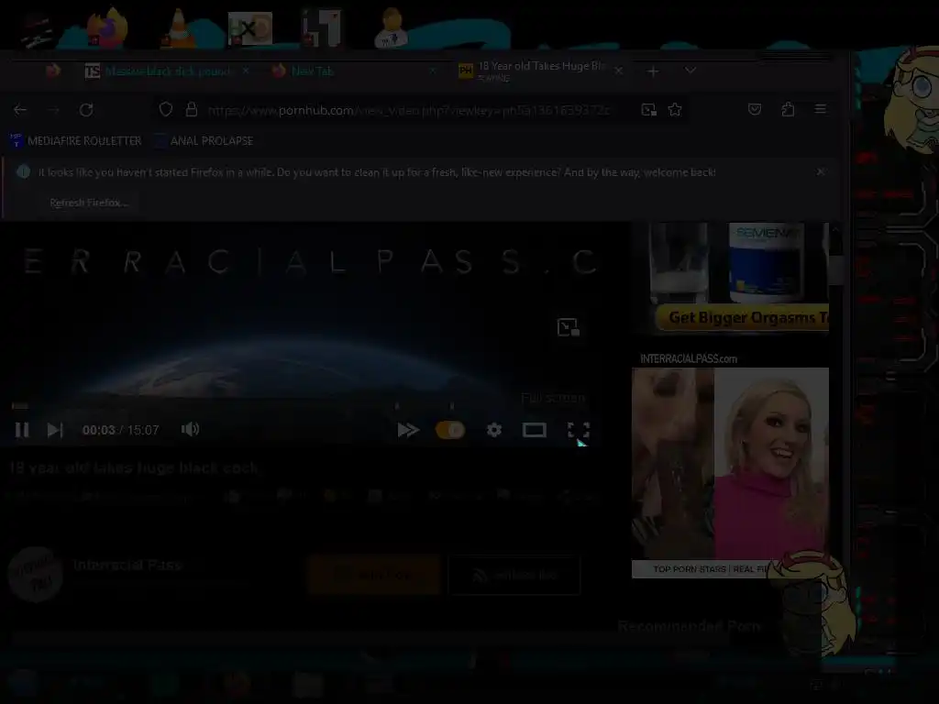Expand the list all tabs chevron
This screenshot has height=704, width=939.
coord(690,71)
